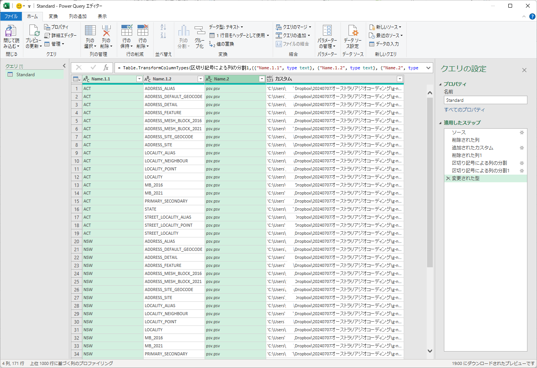Click the すべてのプロパティ link
The image size is (537, 368).
coord(464,110)
